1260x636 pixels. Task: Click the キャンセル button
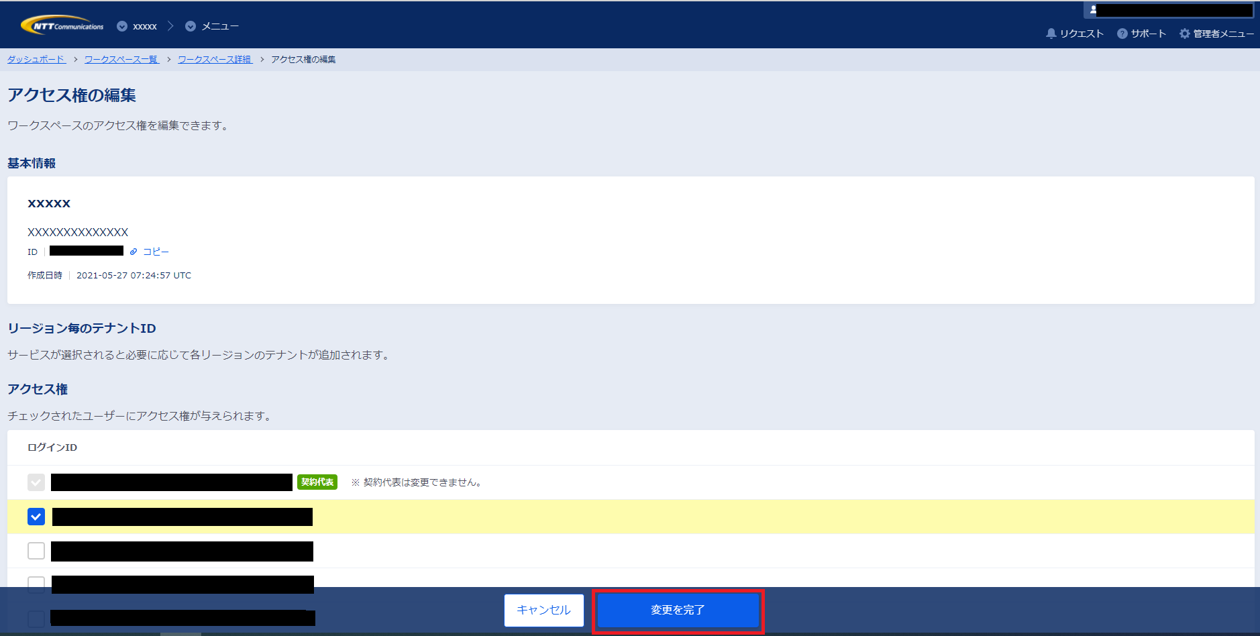tap(543, 611)
